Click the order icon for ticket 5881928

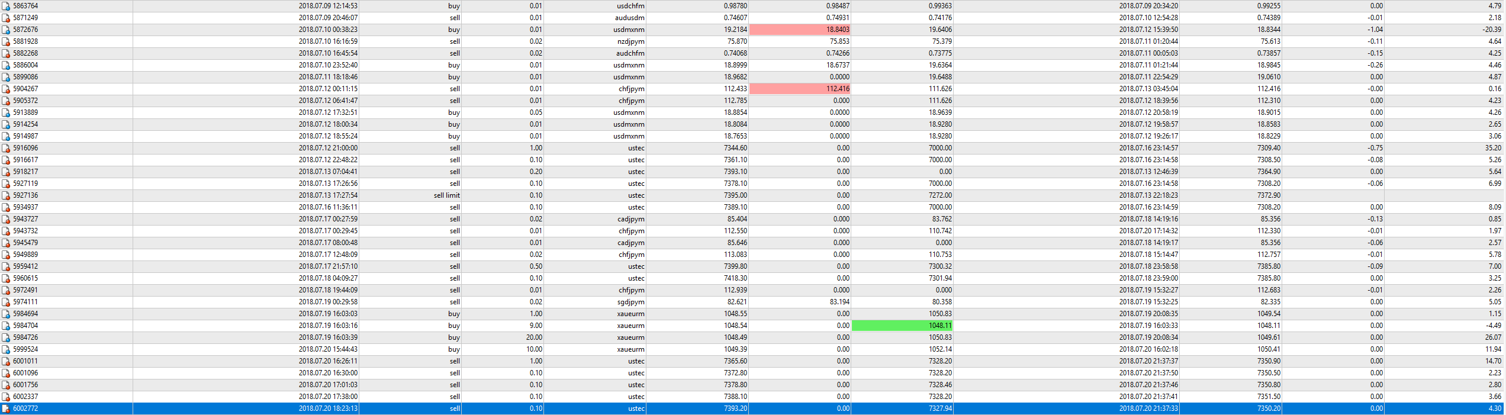point(6,41)
